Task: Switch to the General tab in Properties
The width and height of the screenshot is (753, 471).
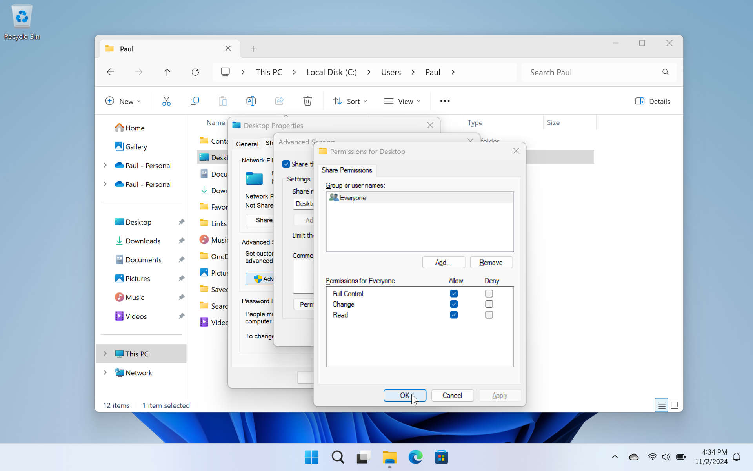Action: [x=247, y=144]
